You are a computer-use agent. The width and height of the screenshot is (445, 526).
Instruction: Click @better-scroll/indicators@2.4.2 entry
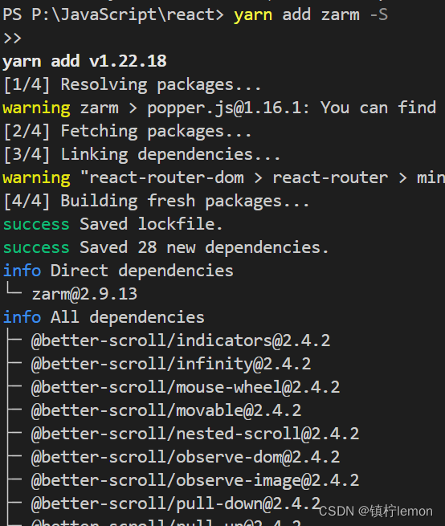point(181,340)
